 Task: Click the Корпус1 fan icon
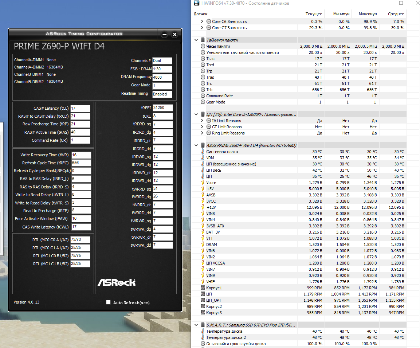[x=203, y=288]
